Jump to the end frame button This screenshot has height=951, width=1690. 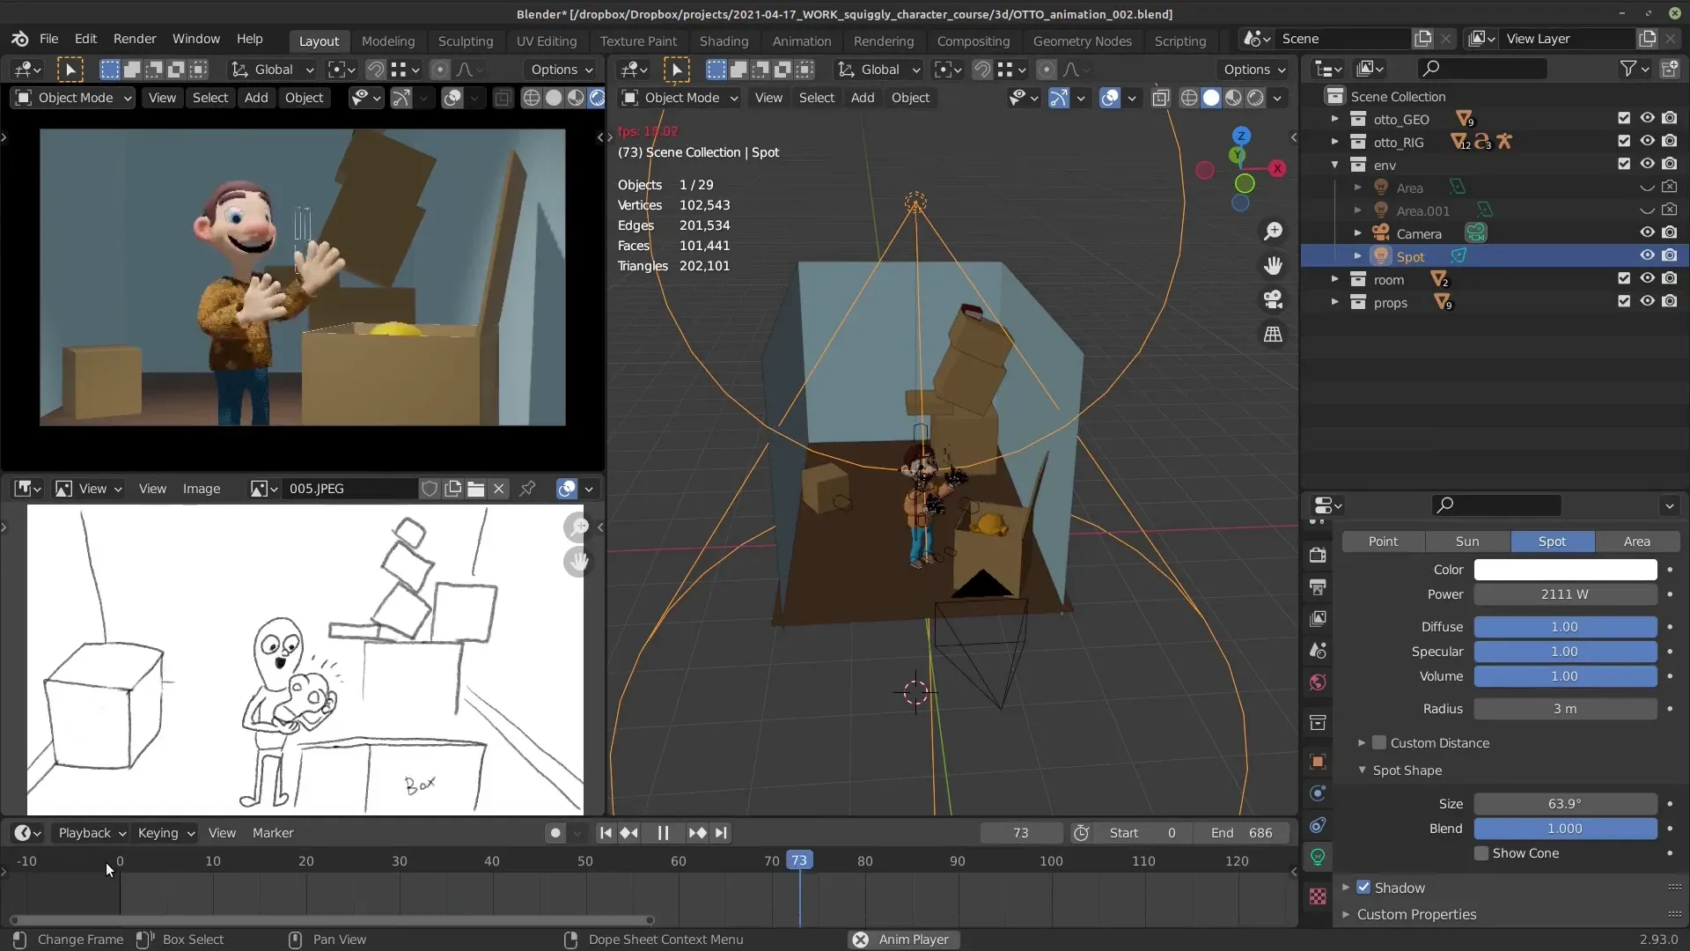tap(721, 833)
